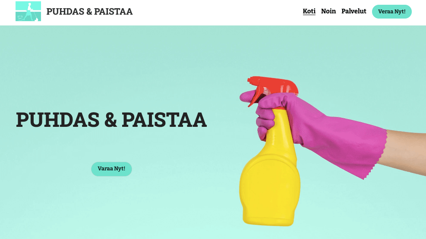Viewport: 426px width, 239px height.
Task: Click the ampersand in the hero heading
Action: coord(110,120)
